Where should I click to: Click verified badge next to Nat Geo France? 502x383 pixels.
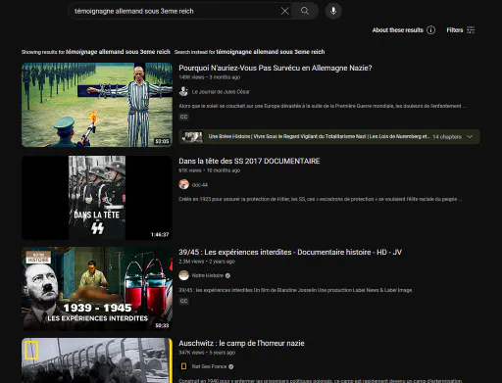pyautogui.click(x=231, y=366)
